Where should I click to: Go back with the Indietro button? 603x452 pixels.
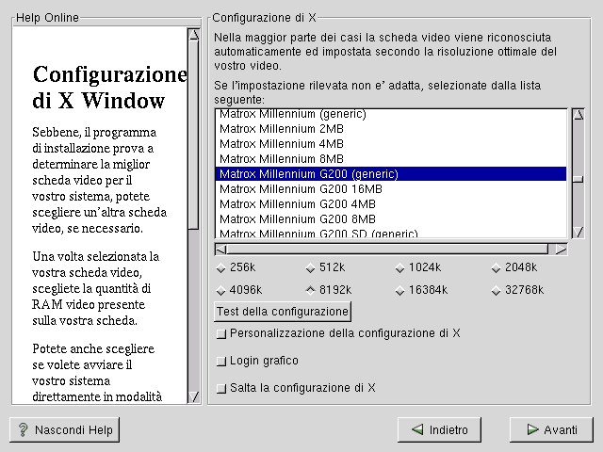coord(440,429)
